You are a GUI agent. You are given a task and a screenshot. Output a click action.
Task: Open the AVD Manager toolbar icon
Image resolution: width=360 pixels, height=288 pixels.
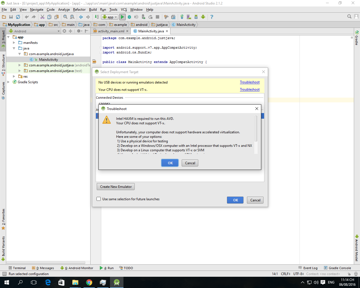coord(189,17)
